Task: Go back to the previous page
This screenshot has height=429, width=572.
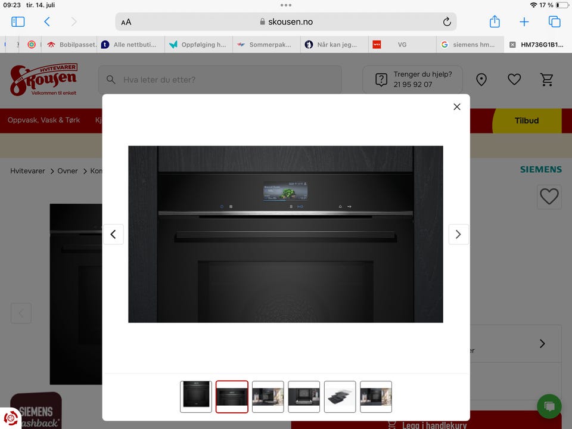Action: [x=47, y=22]
